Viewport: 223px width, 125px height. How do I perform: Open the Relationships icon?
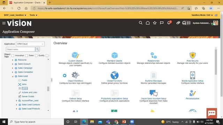[x=154, y=55]
